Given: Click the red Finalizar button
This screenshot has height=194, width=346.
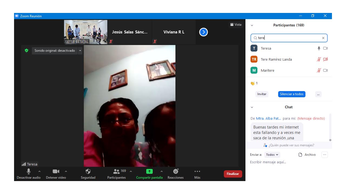Looking at the screenshot, I should [x=233, y=174].
